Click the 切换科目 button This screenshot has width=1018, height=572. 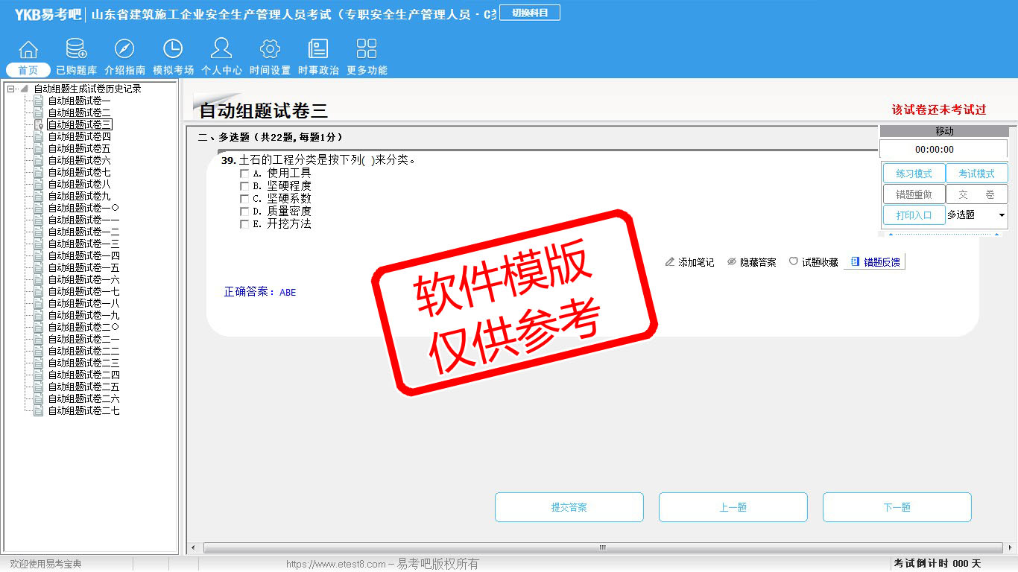point(530,13)
